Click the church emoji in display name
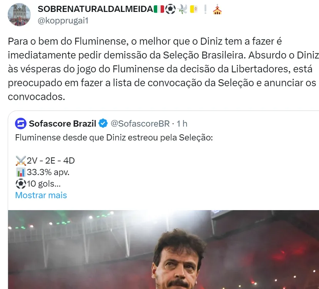 tap(217, 9)
